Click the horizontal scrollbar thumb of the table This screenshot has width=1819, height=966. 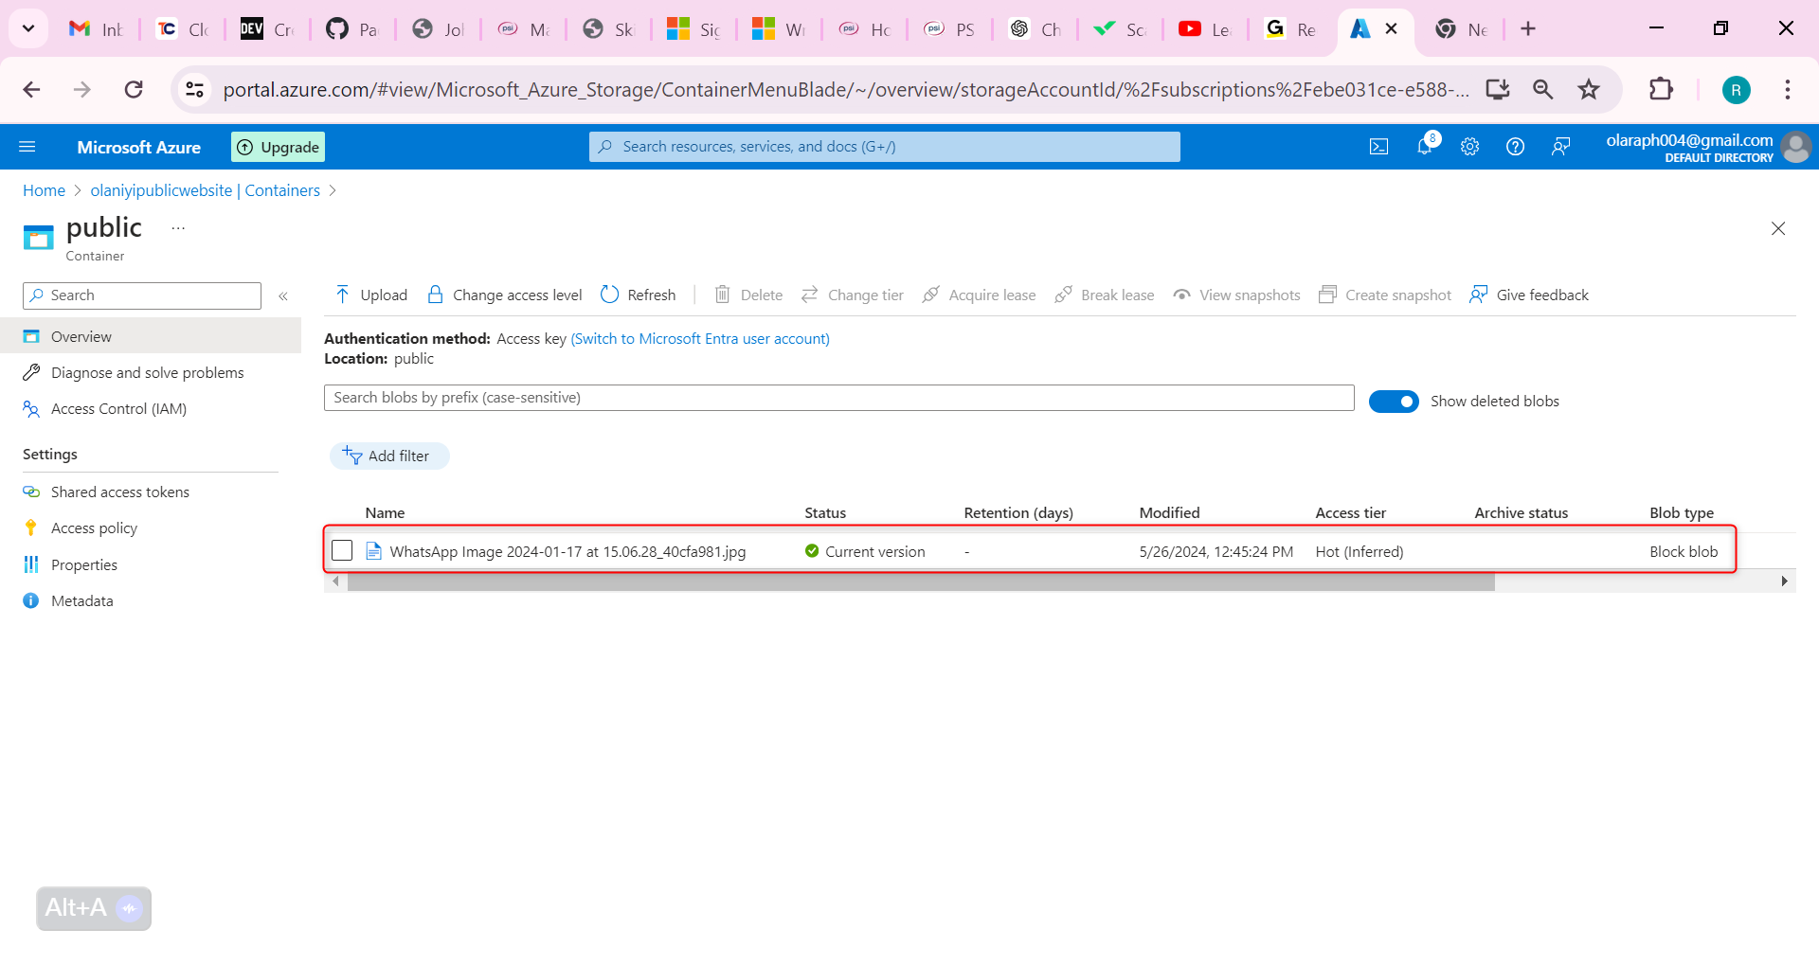pos(921,581)
